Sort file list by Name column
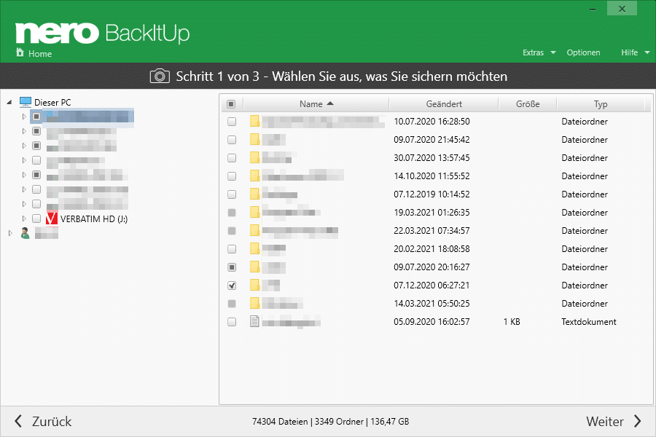 (x=316, y=104)
